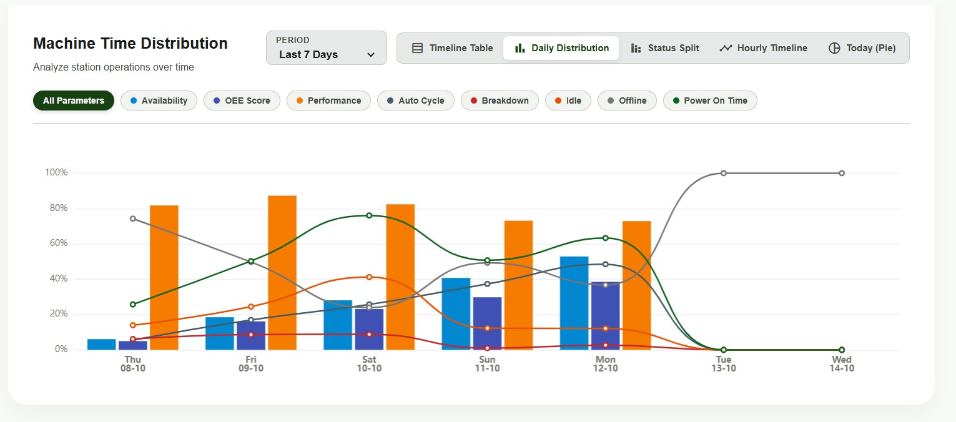
Task: Switch to the Timeline Table tab
Action: 453,48
